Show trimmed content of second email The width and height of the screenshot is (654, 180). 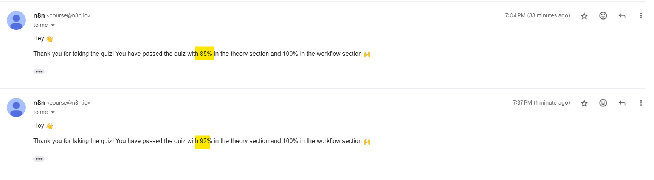pos(39,159)
